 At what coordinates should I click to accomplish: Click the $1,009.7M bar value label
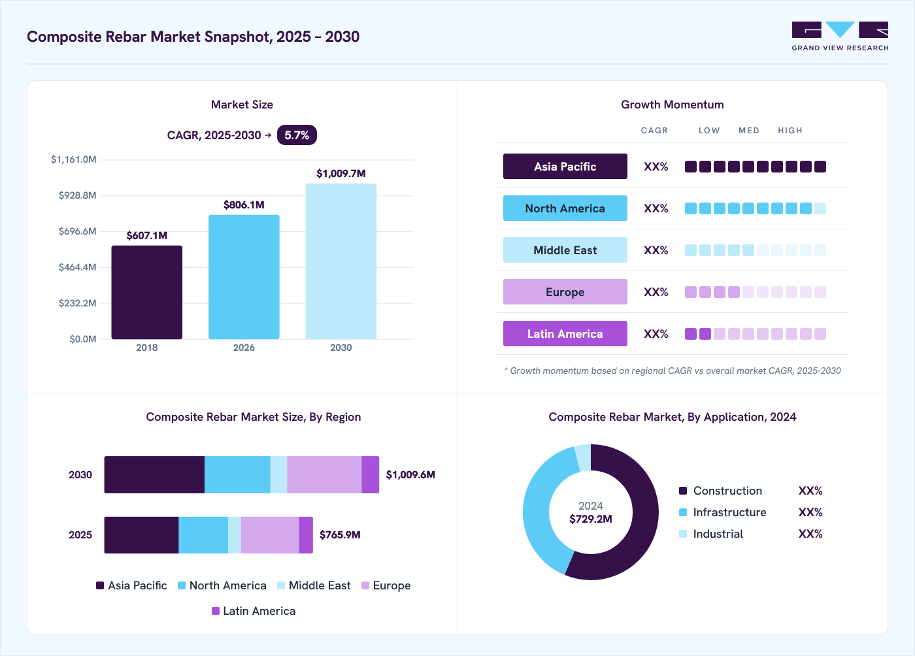pyautogui.click(x=341, y=173)
